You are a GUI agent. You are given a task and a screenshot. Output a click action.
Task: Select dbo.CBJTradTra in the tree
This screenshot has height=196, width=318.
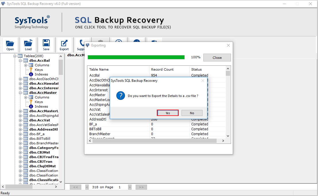(44, 157)
